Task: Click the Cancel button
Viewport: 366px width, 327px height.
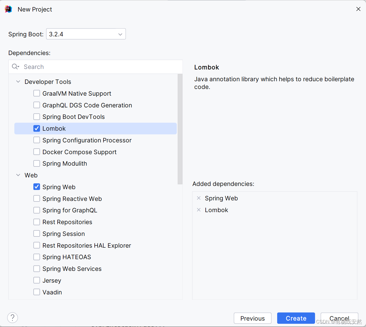Action: point(339,318)
